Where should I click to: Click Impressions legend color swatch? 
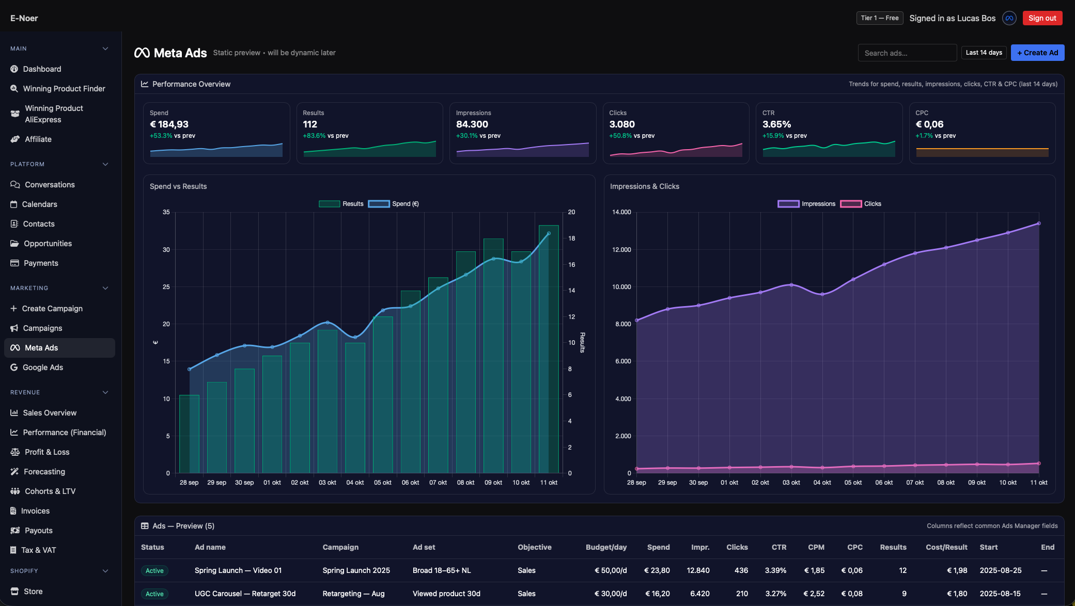pos(788,204)
